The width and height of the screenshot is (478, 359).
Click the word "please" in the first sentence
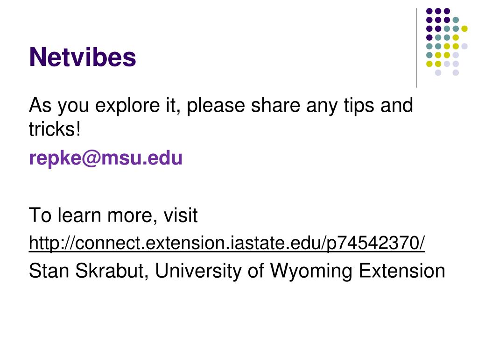pos(216,106)
